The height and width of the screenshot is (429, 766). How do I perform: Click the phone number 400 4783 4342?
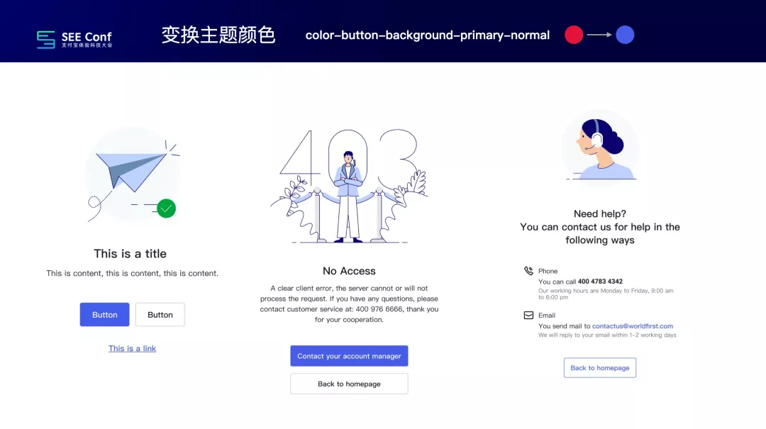pos(601,282)
